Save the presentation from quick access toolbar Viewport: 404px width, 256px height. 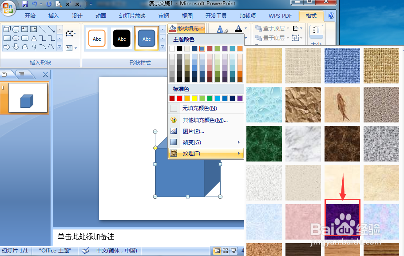coord(25,4)
